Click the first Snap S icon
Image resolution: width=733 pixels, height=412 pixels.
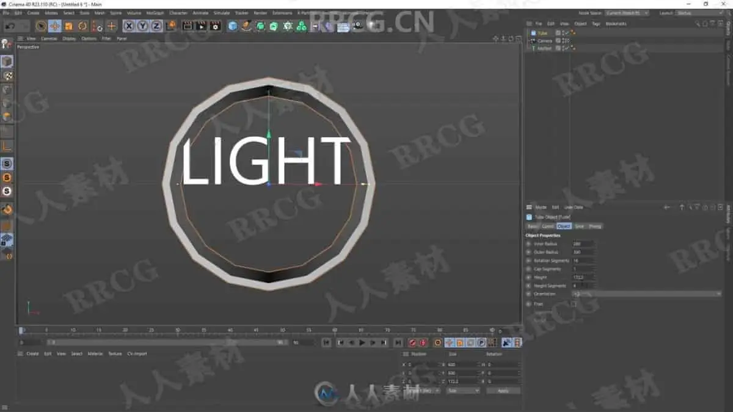click(x=7, y=164)
